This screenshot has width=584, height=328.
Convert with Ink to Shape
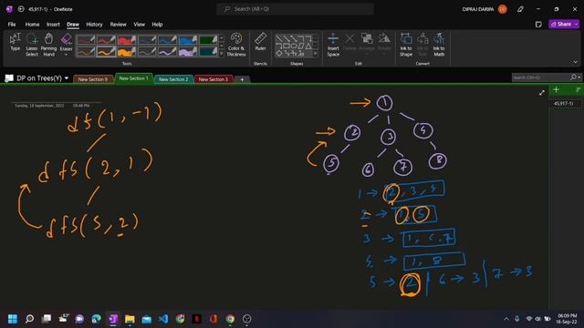coord(406,44)
